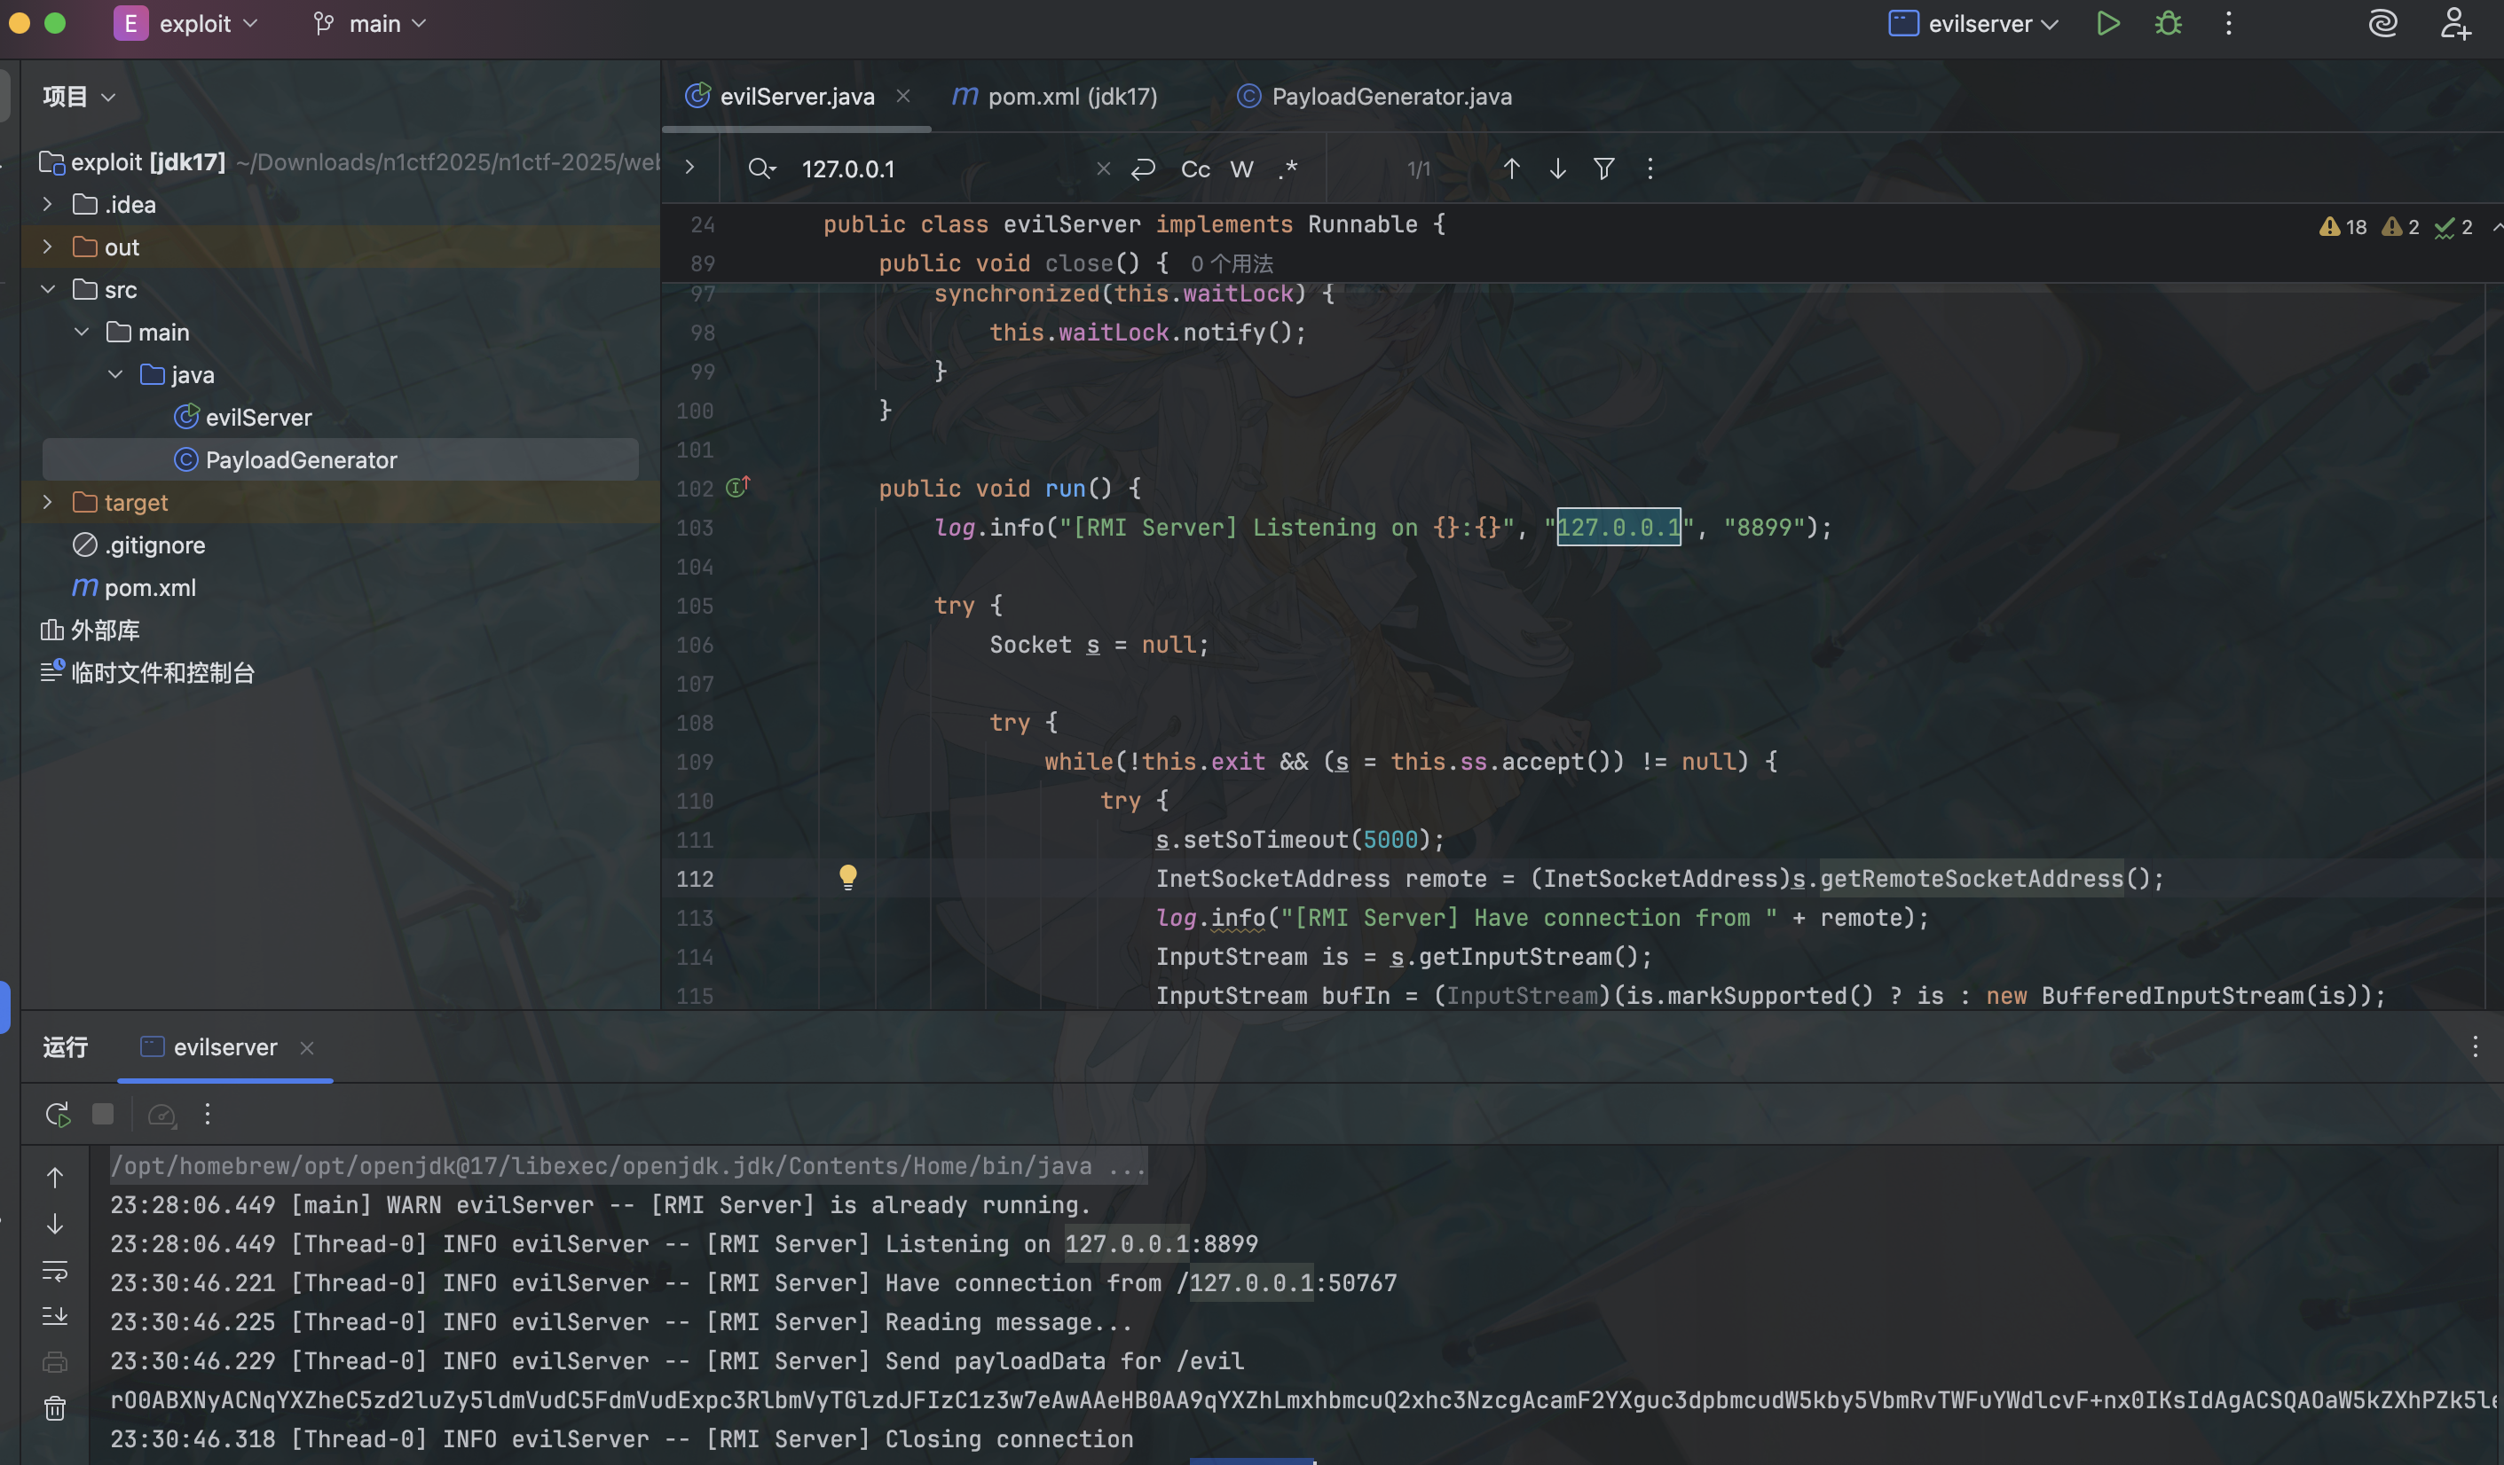Expand the target folder

coord(47,503)
